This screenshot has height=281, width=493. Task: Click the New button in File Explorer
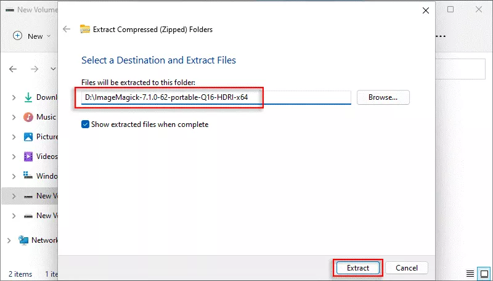pyautogui.click(x=32, y=36)
